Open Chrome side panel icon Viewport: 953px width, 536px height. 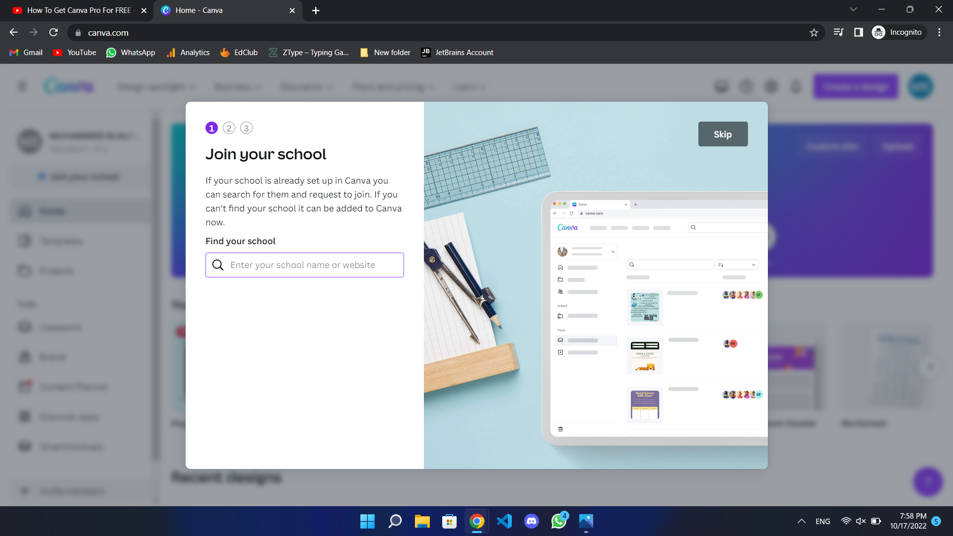point(858,33)
